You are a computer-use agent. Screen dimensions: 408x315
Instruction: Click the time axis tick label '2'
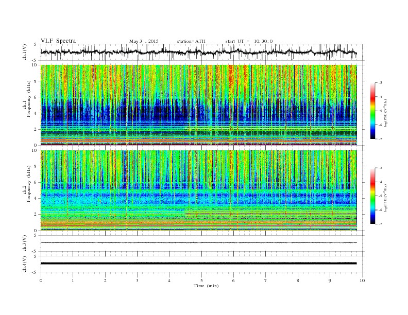tap(105, 281)
